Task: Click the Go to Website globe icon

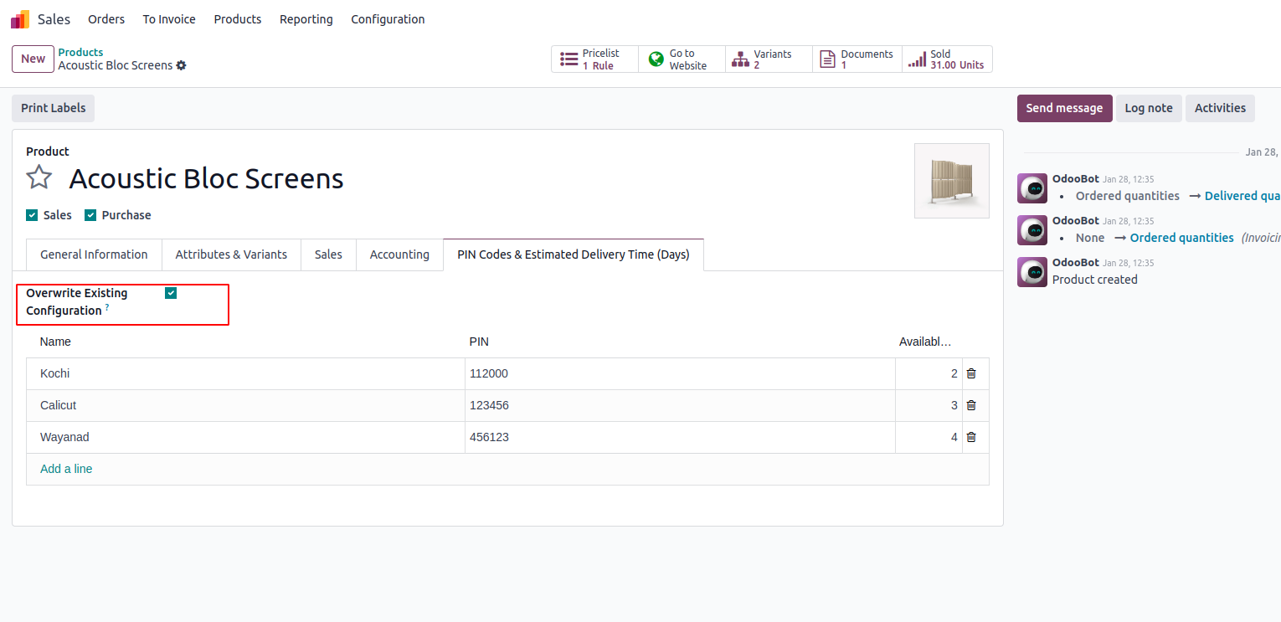Action: pyautogui.click(x=656, y=59)
